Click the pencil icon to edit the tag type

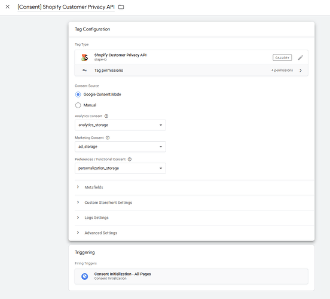click(301, 57)
